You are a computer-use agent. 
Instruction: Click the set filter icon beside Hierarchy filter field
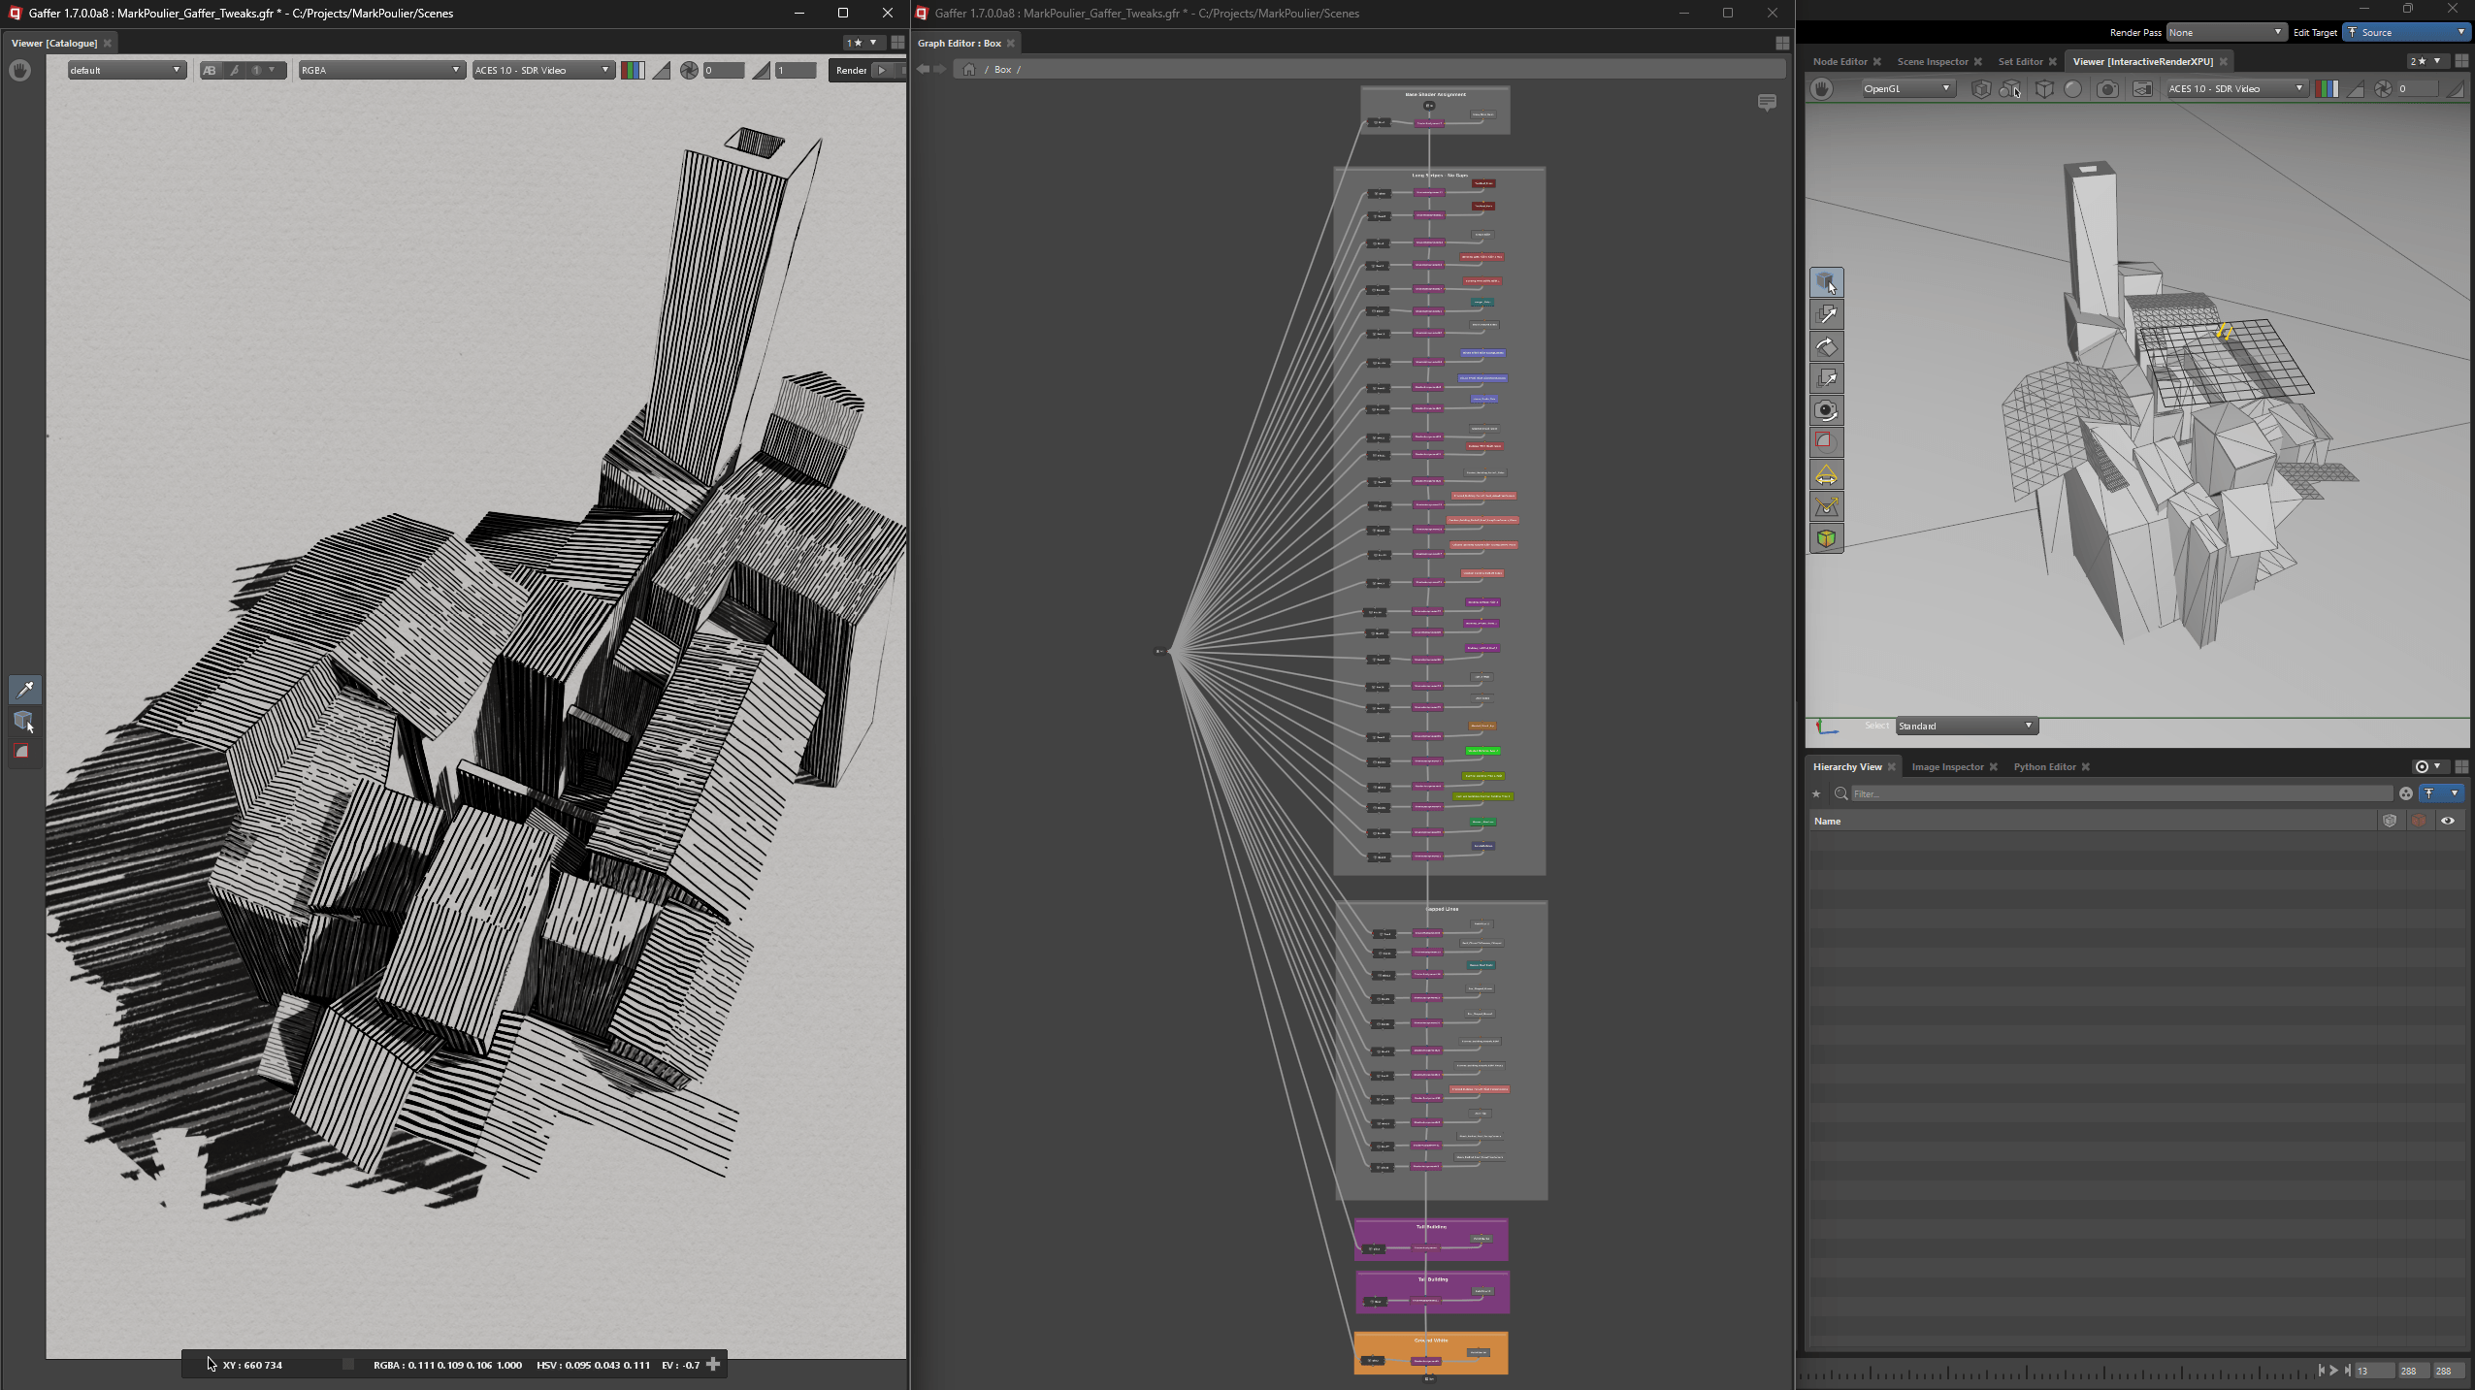coord(2406,793)
